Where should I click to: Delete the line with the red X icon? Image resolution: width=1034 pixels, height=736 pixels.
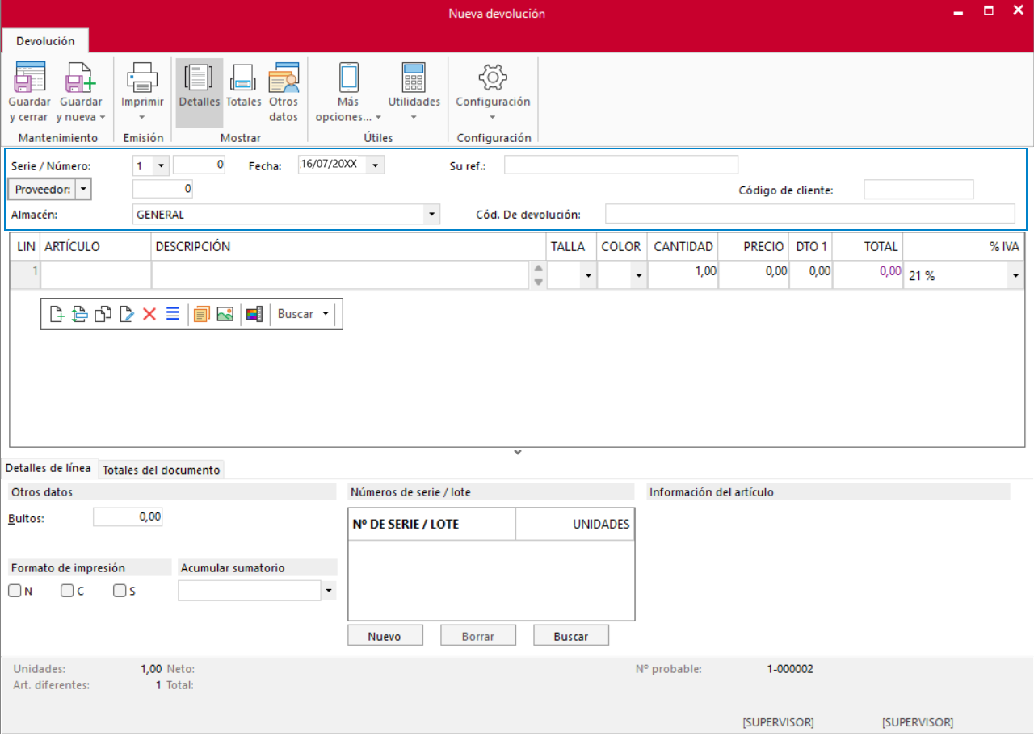(x=149, y=314)
